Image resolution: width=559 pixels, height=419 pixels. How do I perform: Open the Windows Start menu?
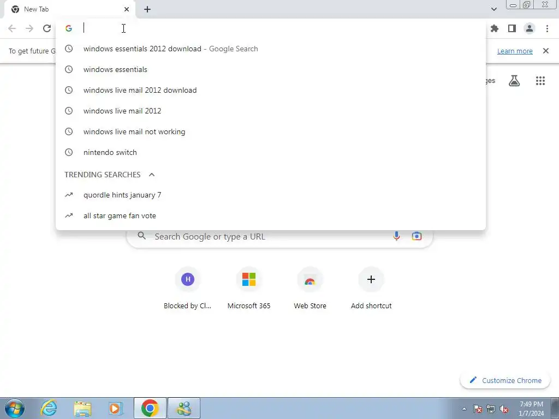pyautogui.click(x=15, y=408)
